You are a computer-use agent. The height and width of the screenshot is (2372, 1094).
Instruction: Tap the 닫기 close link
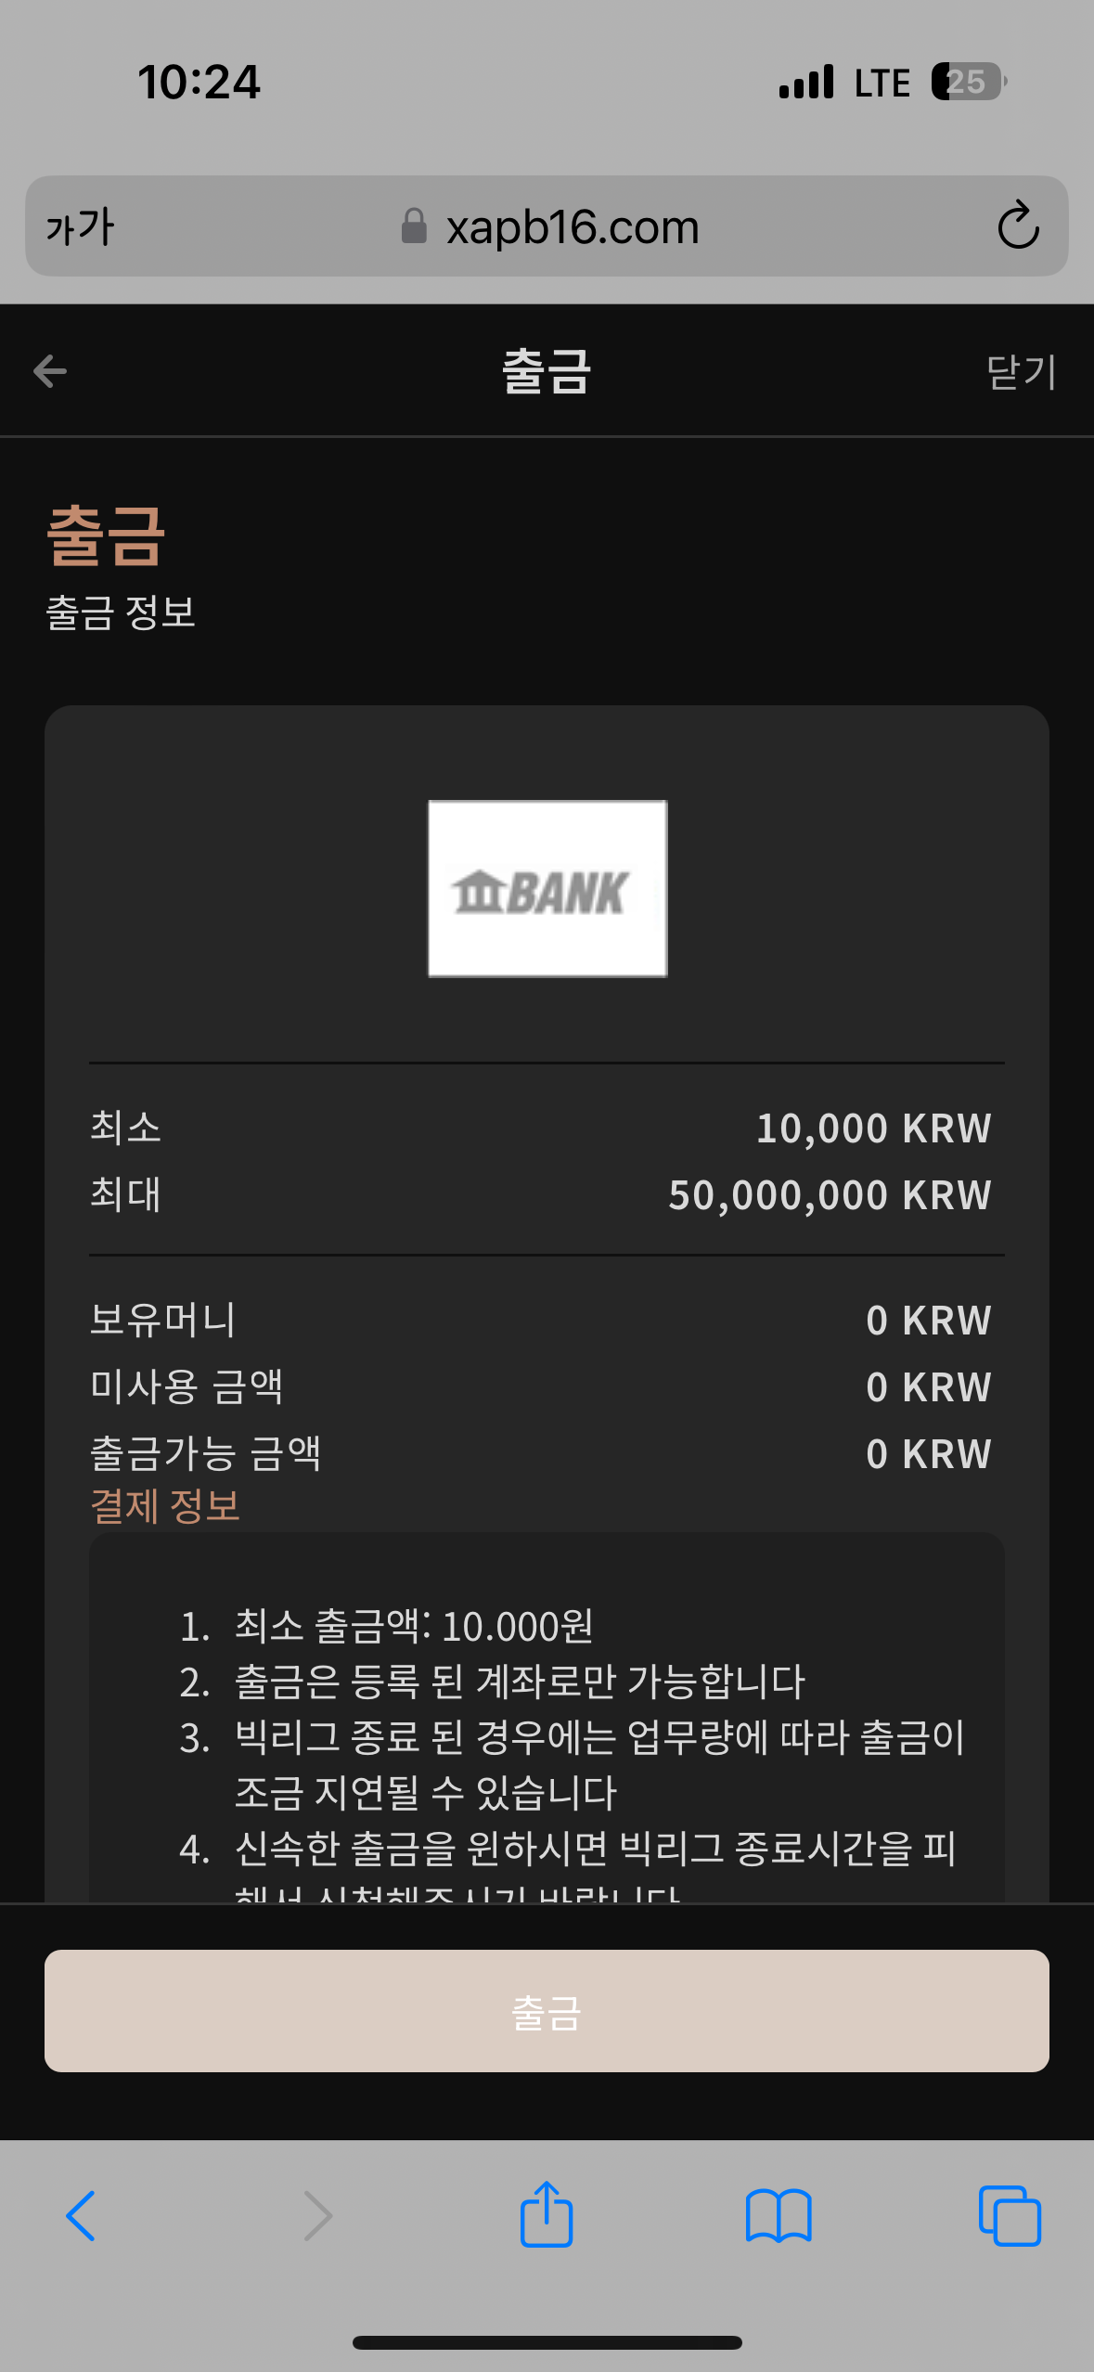pos(1020,372)
